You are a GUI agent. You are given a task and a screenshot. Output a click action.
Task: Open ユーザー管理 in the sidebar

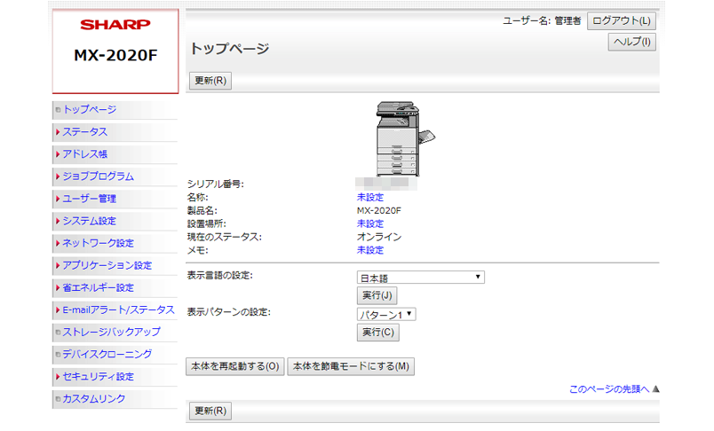89,199
